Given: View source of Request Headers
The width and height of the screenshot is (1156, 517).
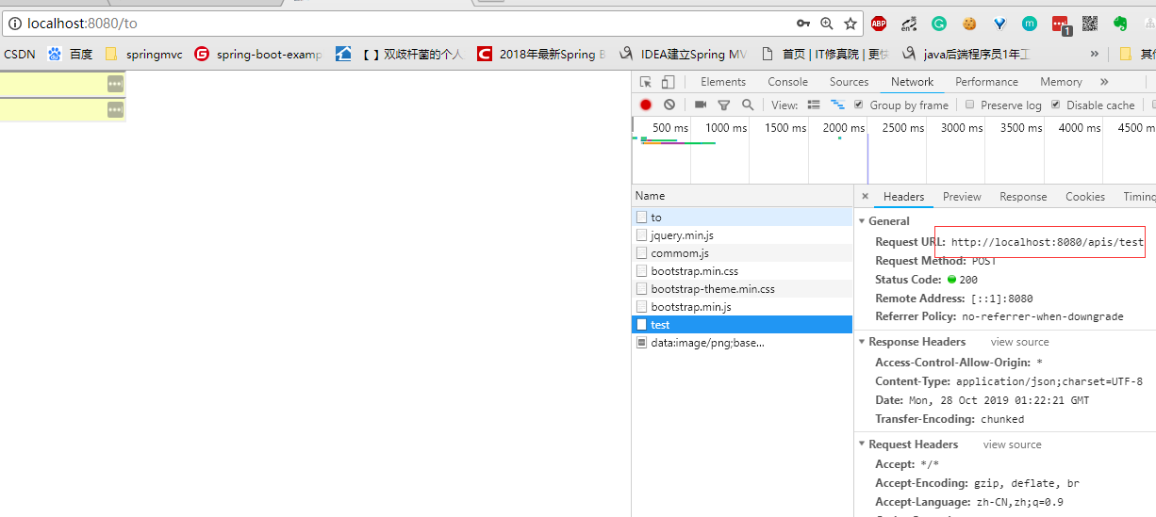Looking at the screenshot, I should 1012,444.
